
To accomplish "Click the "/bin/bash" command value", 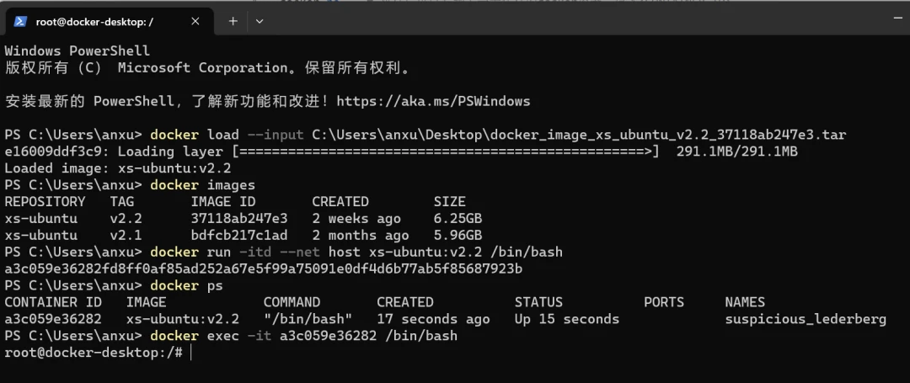I will point(308,319).
